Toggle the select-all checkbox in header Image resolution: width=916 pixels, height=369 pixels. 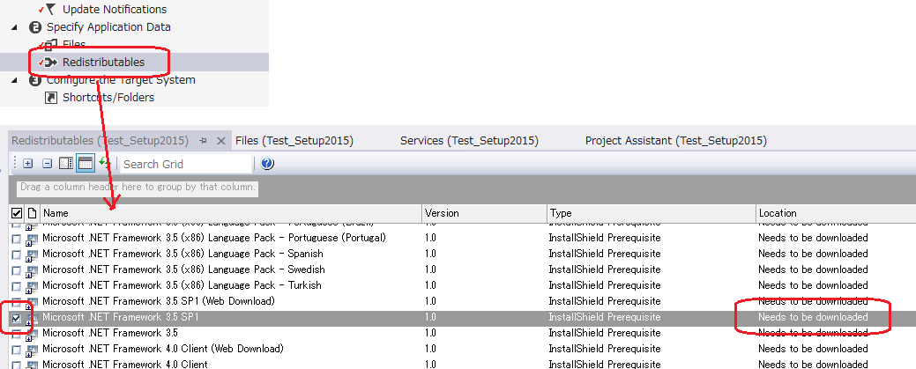click(x=17, y=214)
